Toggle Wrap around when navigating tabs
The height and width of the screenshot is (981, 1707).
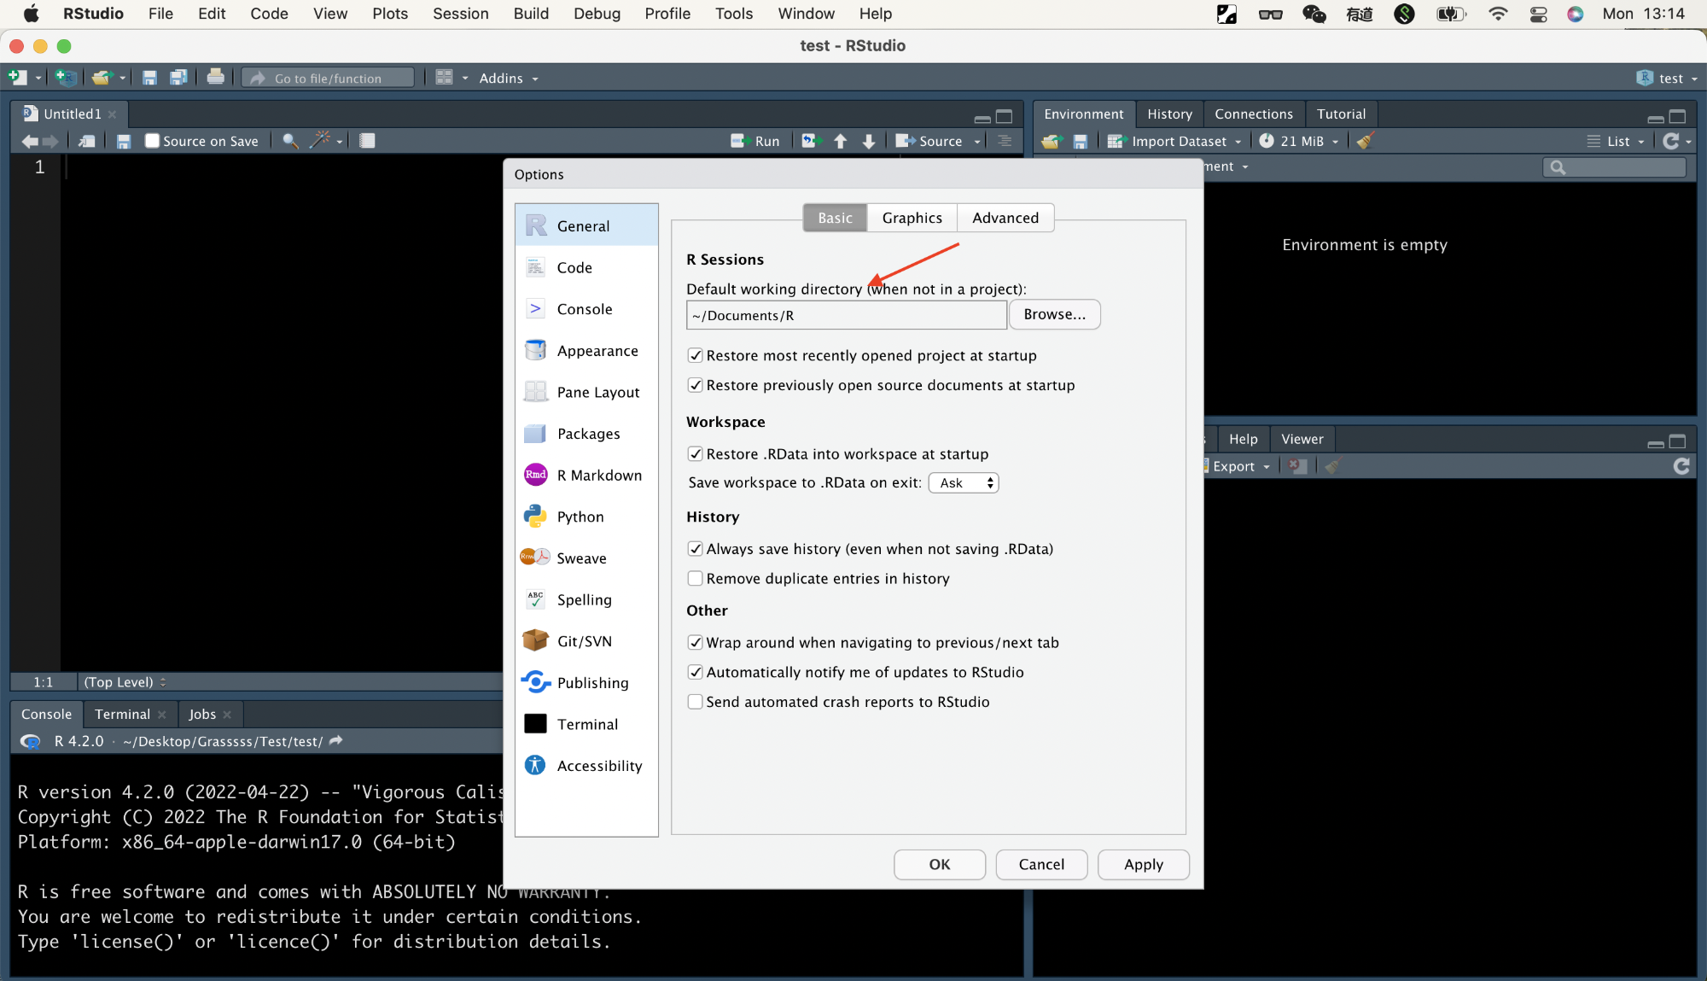tap(695, 643)
